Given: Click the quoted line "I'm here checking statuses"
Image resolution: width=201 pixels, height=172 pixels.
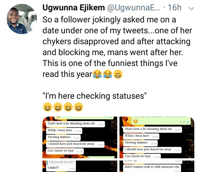Looking at the screenshot, I should 95,96.
